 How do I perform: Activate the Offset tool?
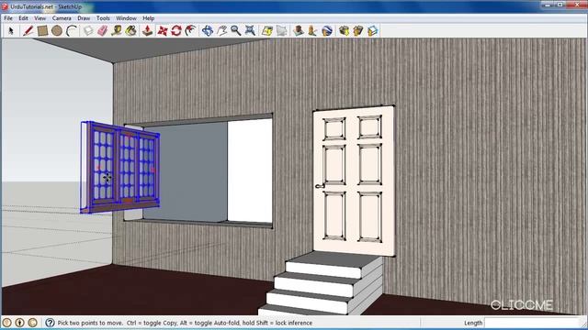point(190,30)
